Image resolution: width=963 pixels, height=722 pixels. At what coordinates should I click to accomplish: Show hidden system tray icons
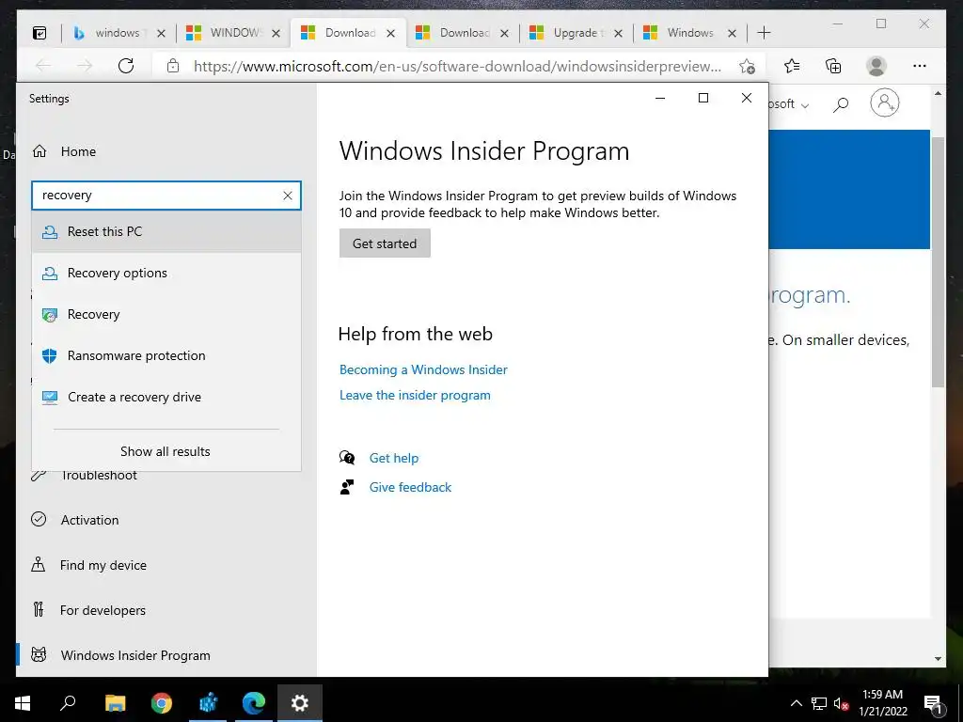point(796,703)
